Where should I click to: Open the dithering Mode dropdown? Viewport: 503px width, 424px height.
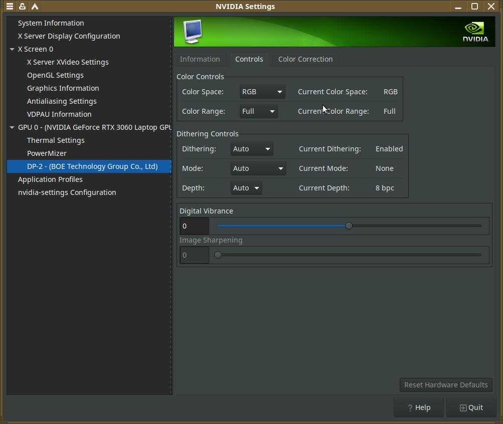pyautogui.click(x=258, y=168)
